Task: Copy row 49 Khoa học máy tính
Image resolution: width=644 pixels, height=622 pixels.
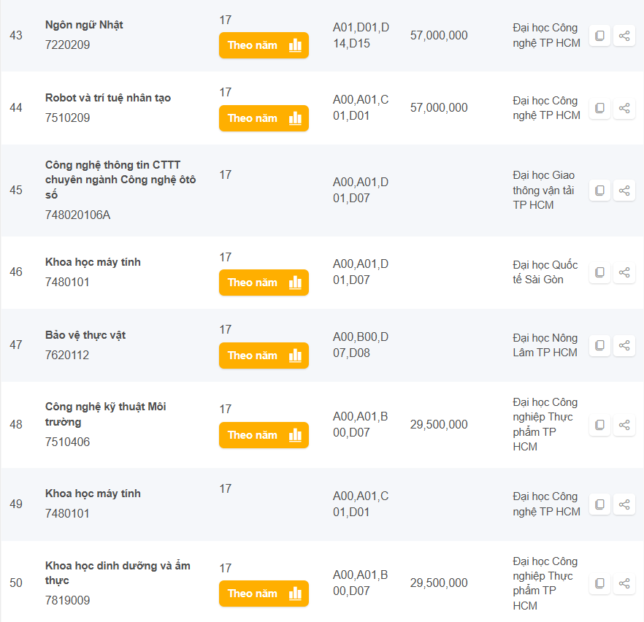Action: click(x=599, y=504)
